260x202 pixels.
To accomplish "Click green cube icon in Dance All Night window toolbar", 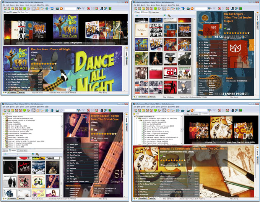I will (24, 9).
